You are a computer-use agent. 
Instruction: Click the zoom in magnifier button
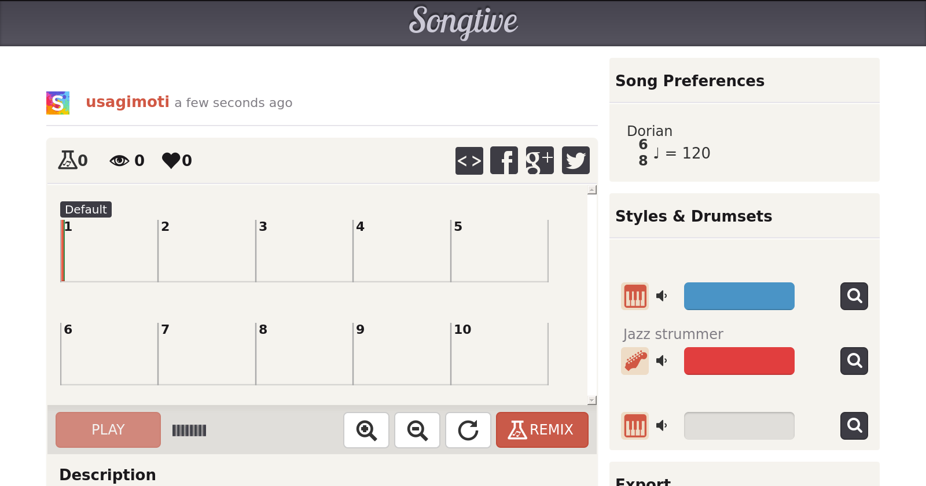click(x=366, y=430)
